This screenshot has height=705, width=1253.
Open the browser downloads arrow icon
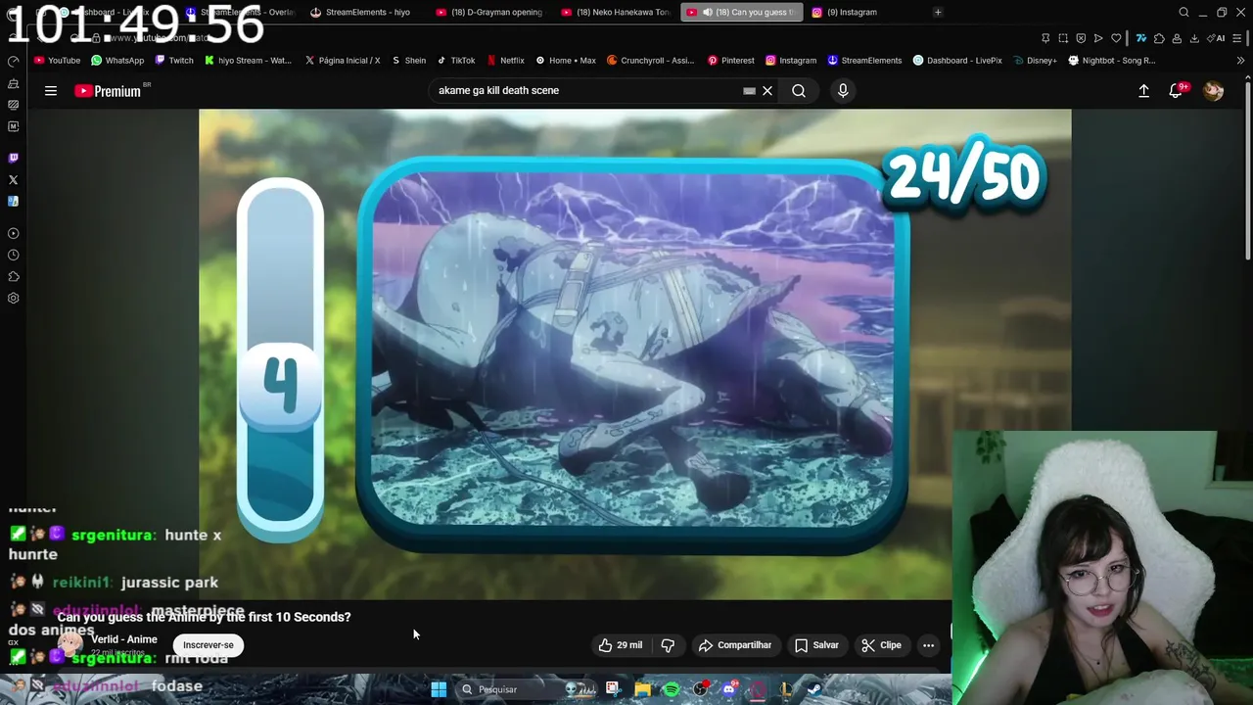[x=1194, y=38]
